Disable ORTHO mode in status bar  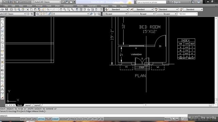point(41,119)
